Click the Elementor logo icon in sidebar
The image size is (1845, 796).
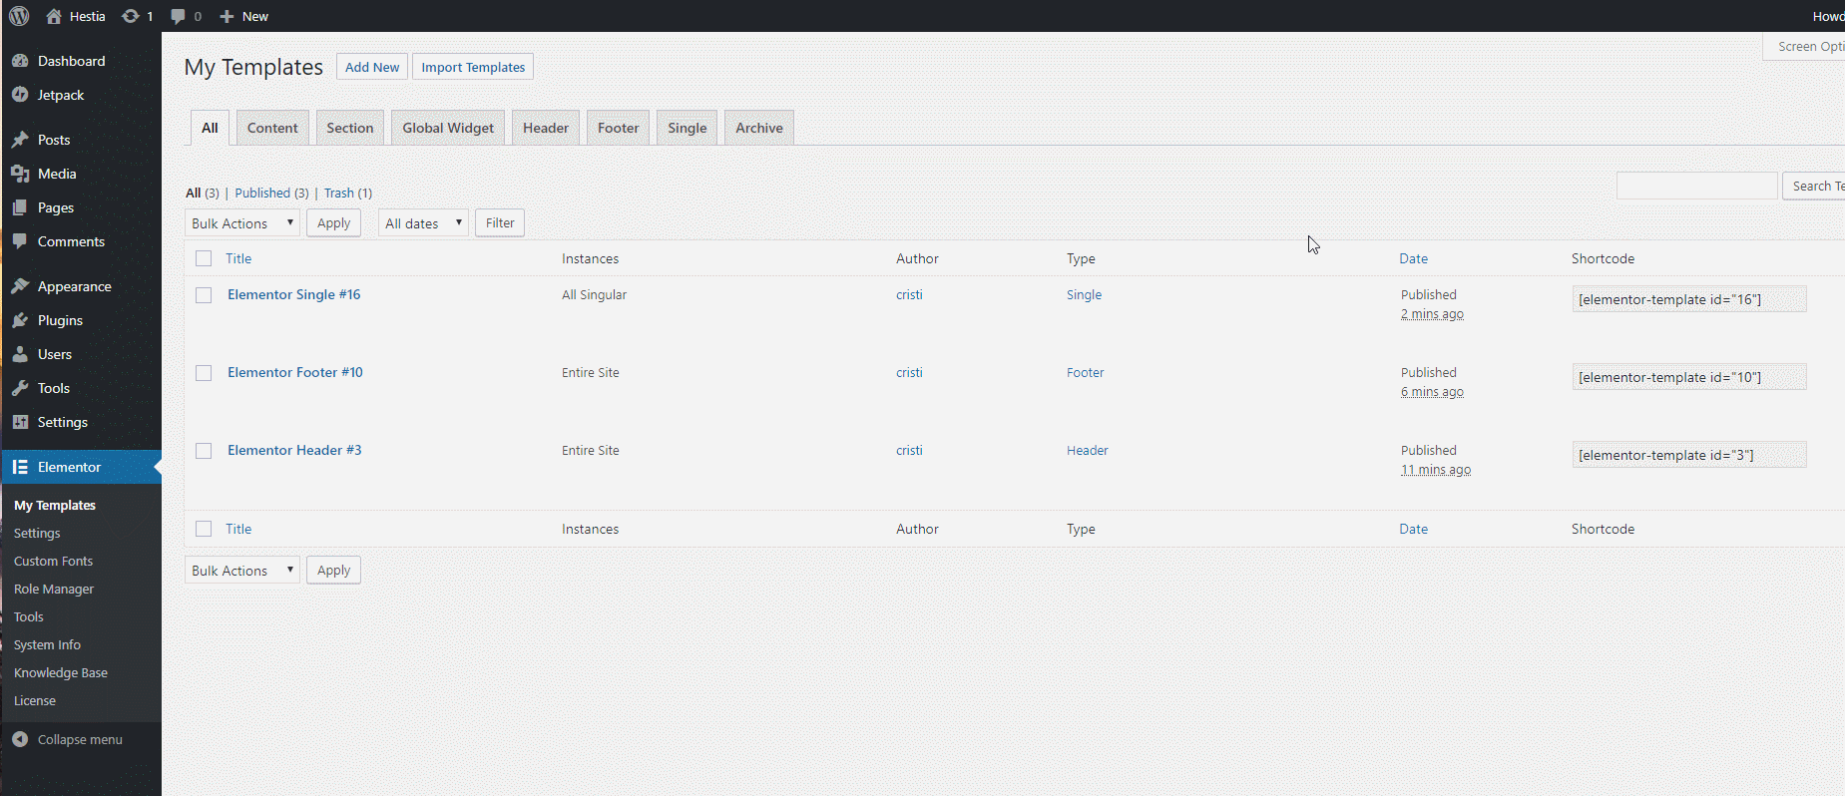tap(20, 467)
